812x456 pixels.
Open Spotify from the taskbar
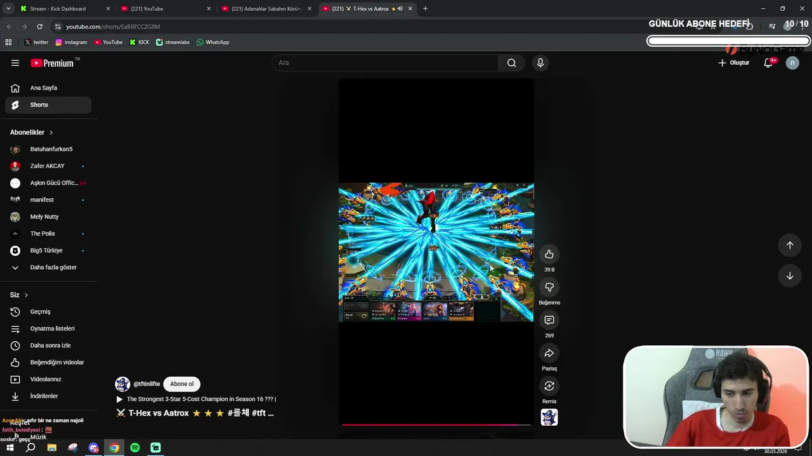pyautogui.click(x=135, y=448)
